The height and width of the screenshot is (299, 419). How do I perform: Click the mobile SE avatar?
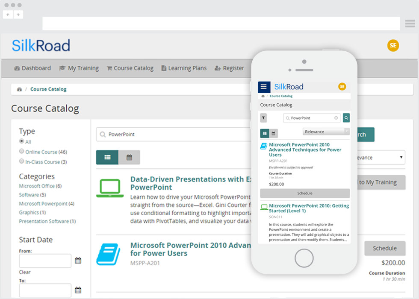pos(342,86)
